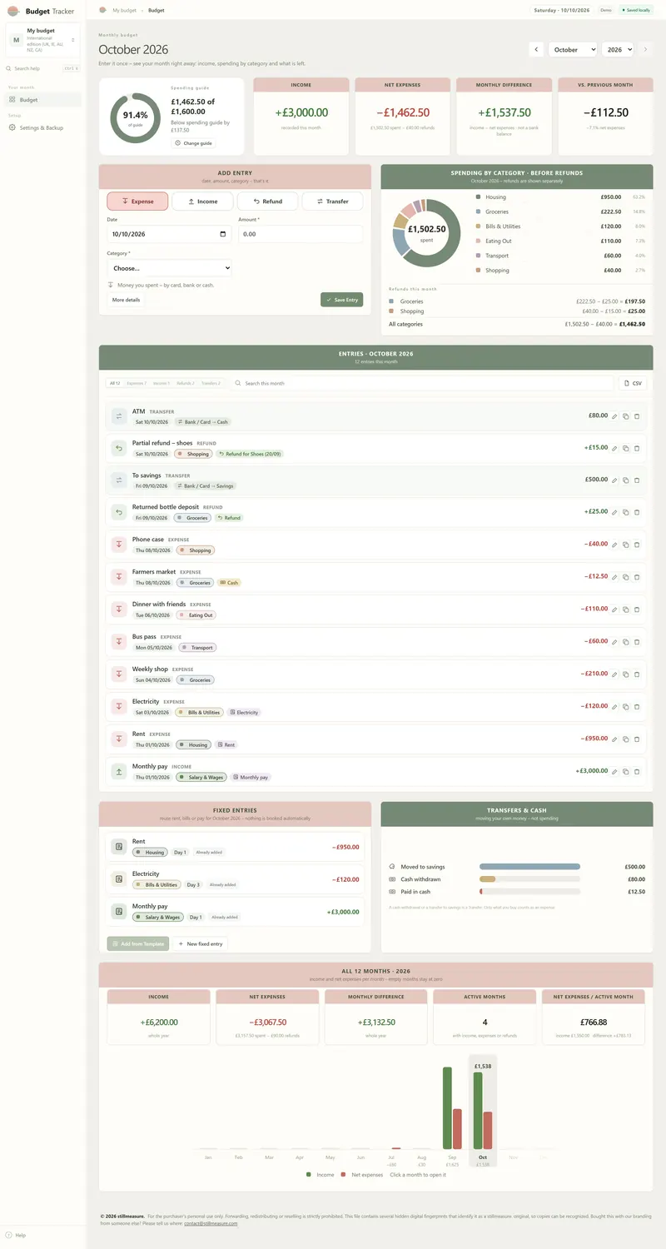Go to previous month arrow
This screenshot has width=666, height=1249.
536,50
